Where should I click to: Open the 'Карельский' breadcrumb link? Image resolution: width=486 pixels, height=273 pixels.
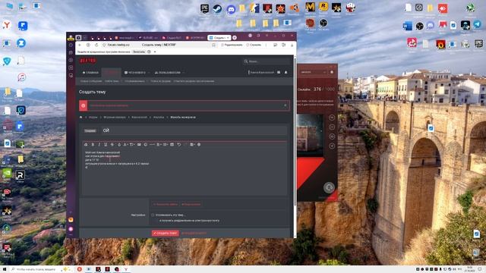139,118
